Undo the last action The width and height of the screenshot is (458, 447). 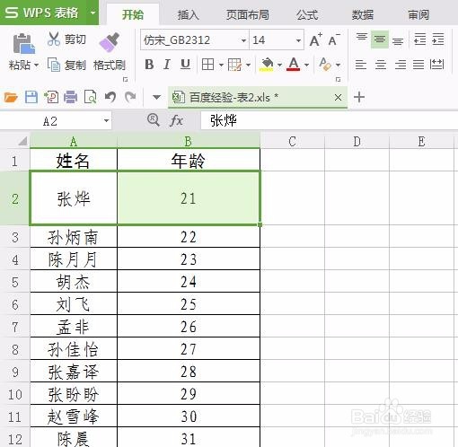pos(110,97)
